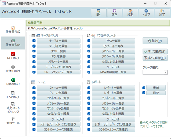Toggle the 表紙 checkbox
The height and width of the screenshot is (139, 171).
[144, 88]
